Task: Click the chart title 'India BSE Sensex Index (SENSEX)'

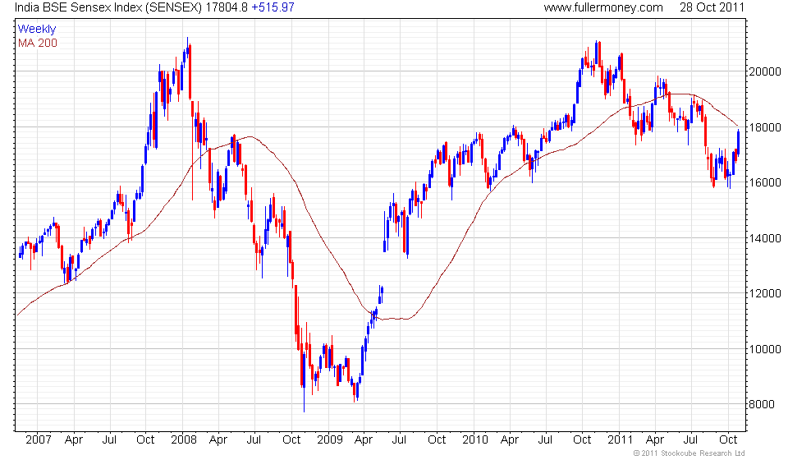Action: pos(108,7)
